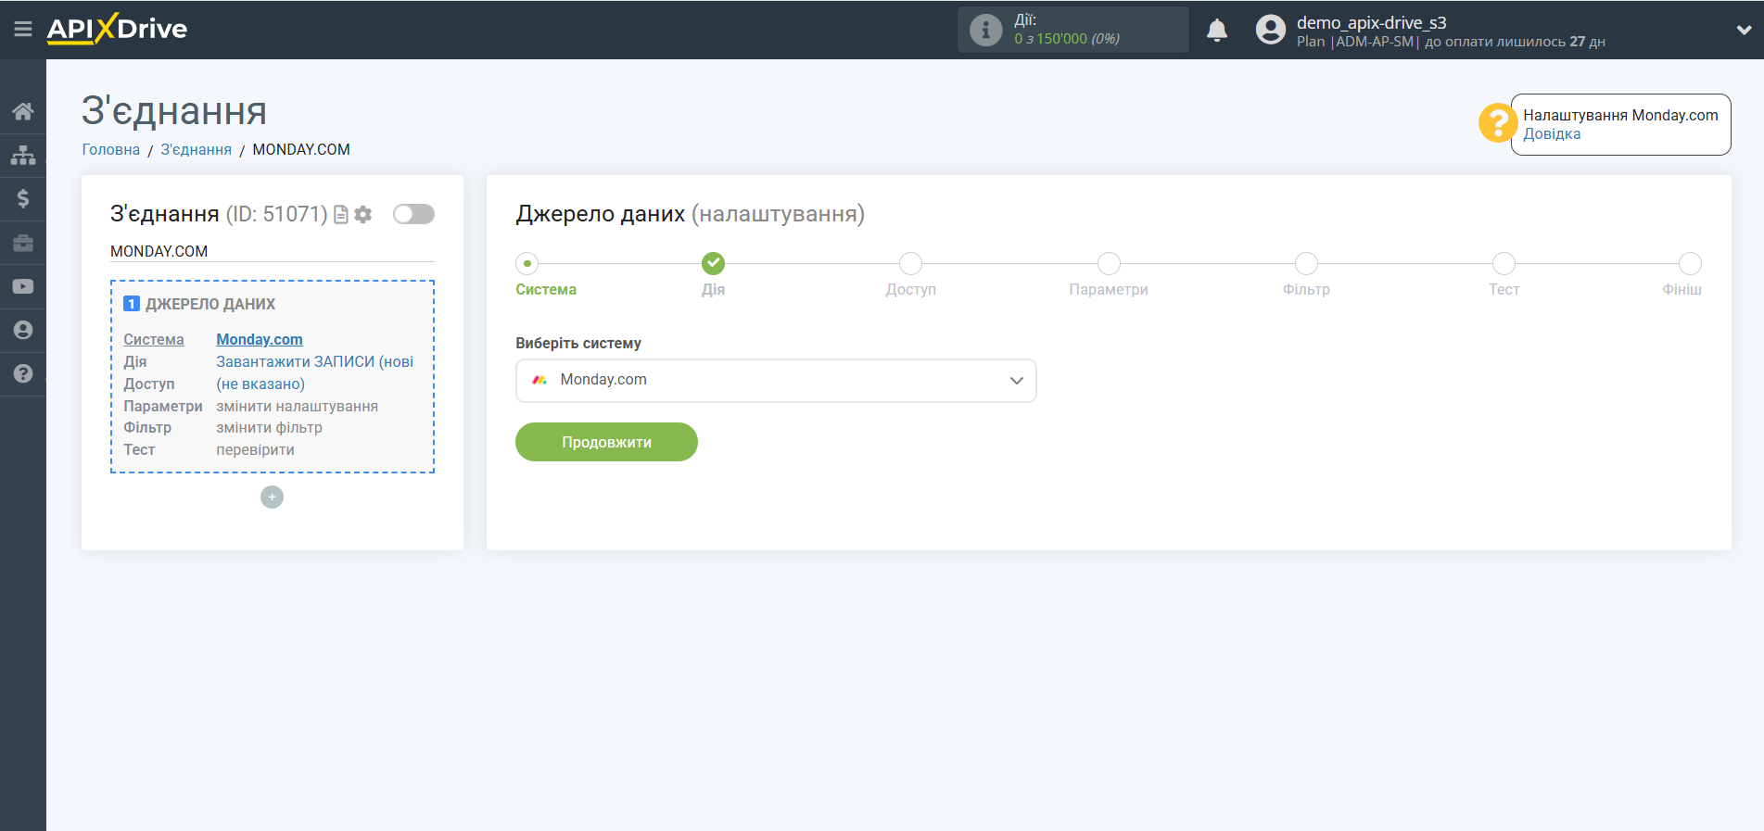The height and width of the screenshot is (831, 1764).
Task: Click змінити фільтр link
Action: pos(269,427)
